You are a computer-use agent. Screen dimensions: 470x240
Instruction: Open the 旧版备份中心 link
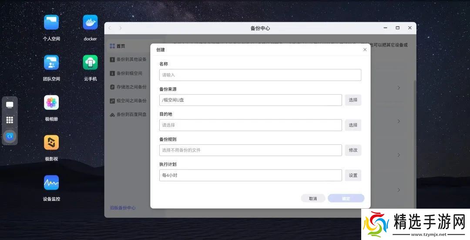click(x=123, y=208)
